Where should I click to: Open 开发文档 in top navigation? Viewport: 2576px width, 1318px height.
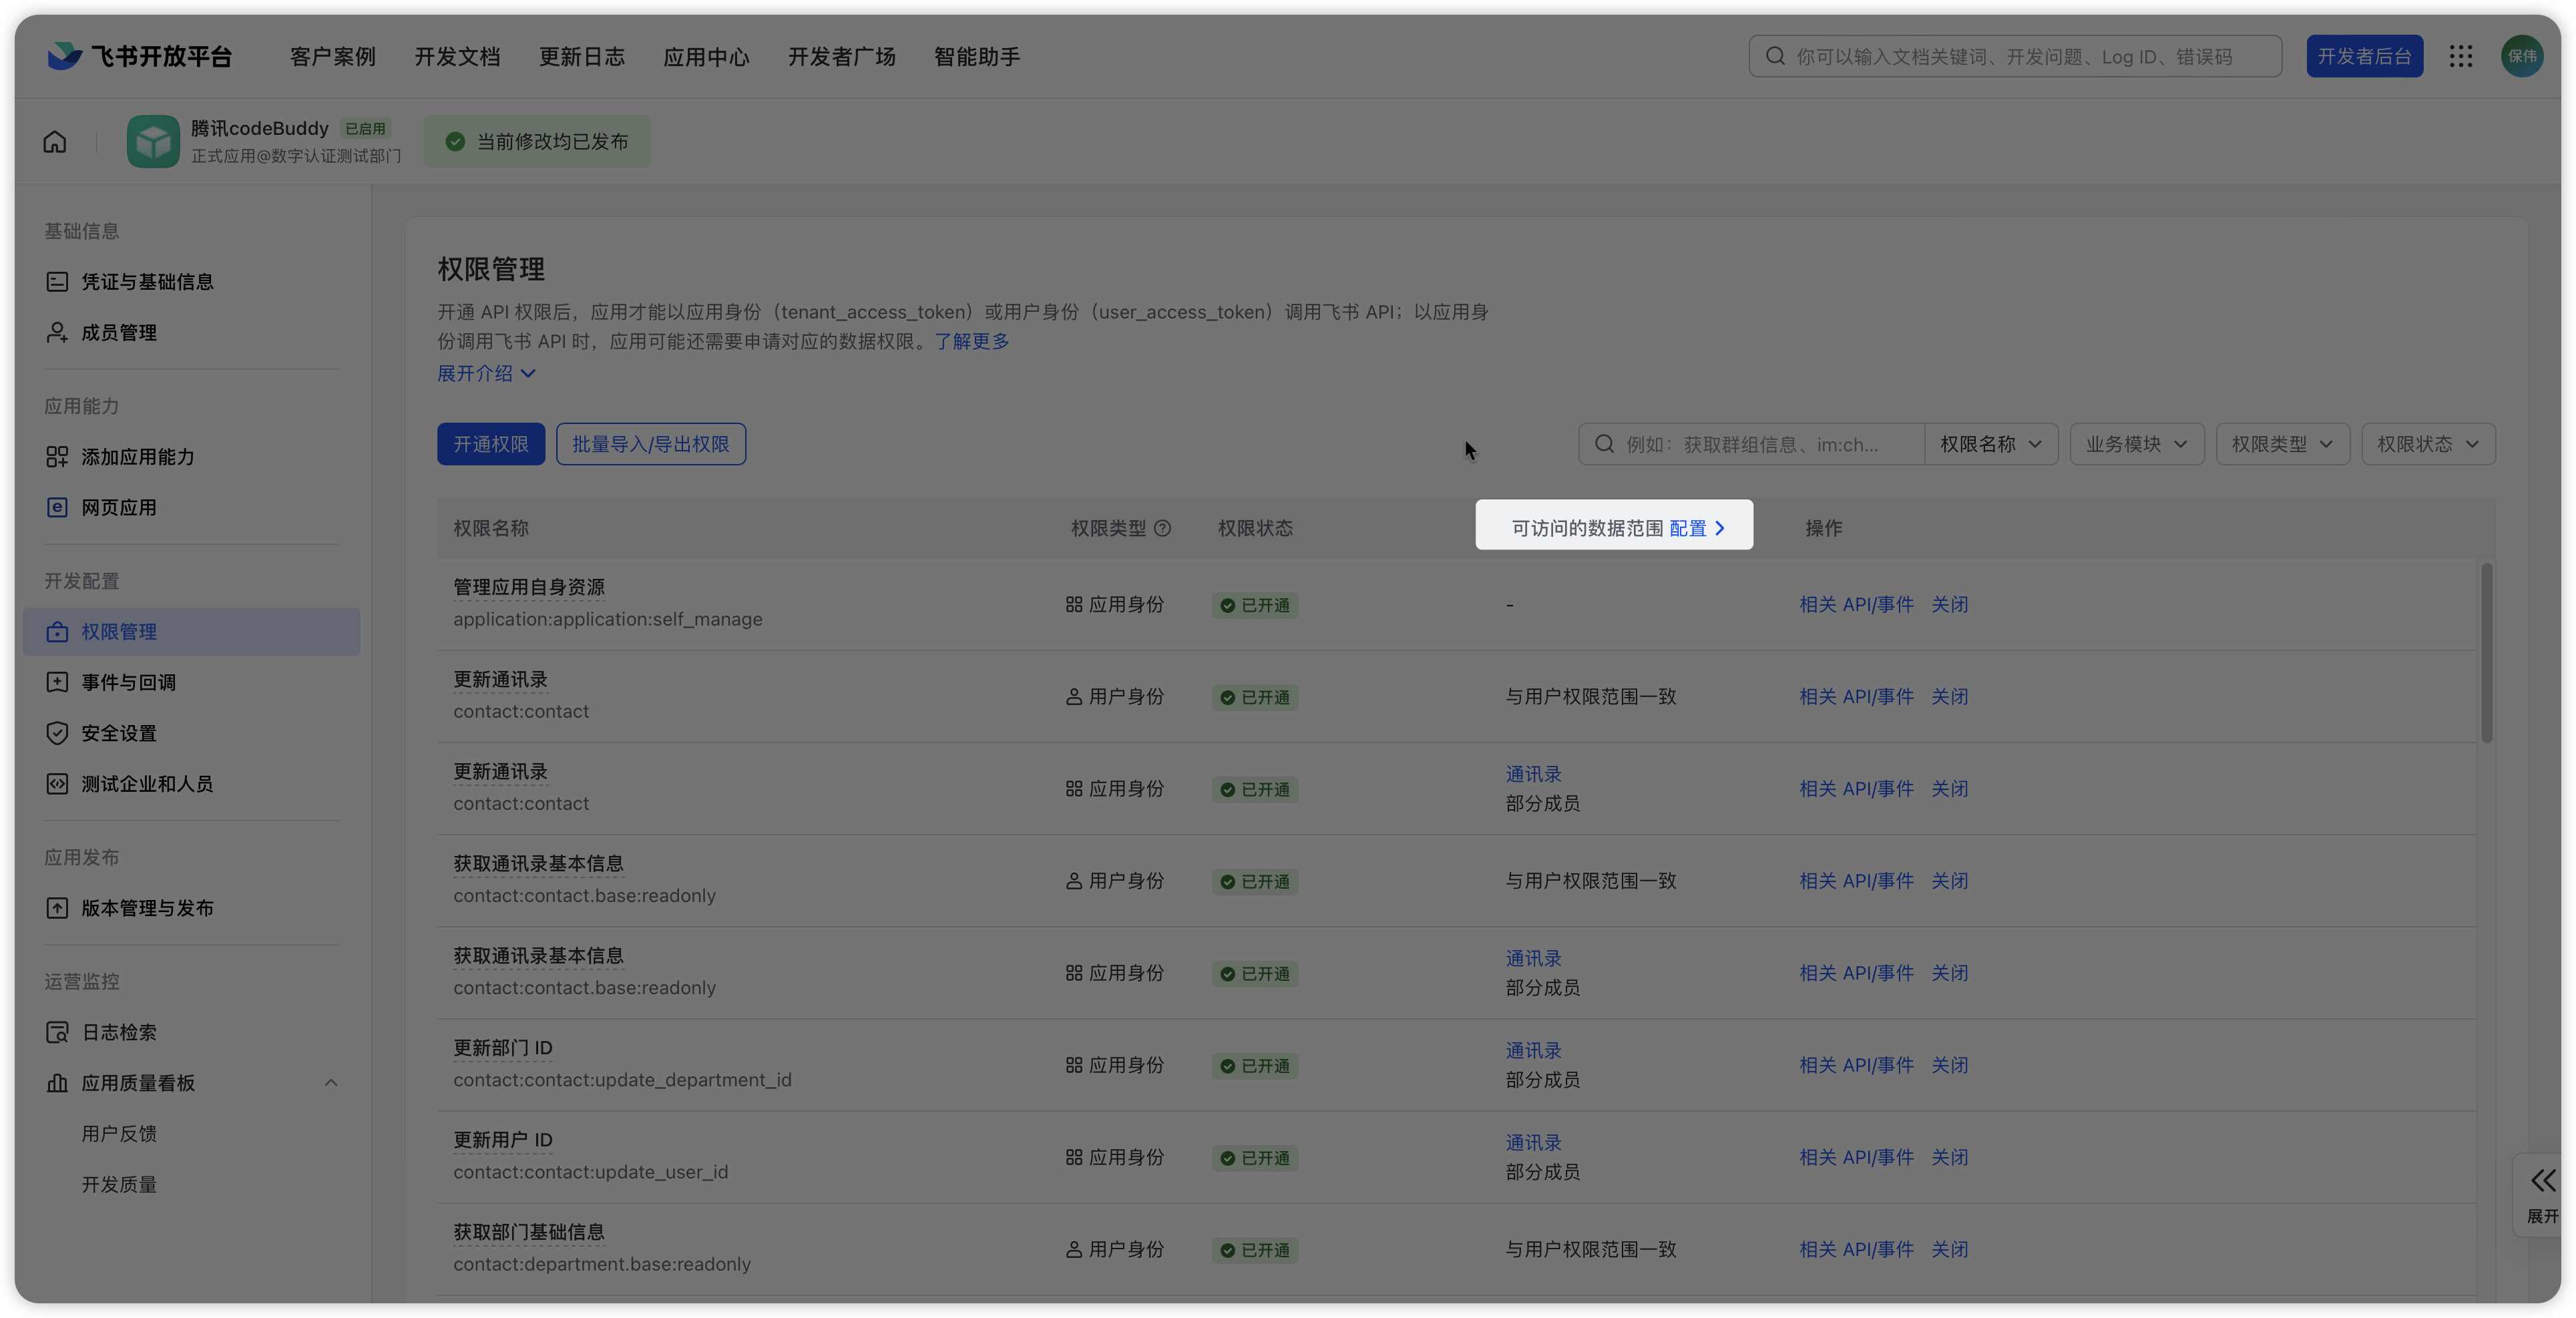click(x=457, y=57)
